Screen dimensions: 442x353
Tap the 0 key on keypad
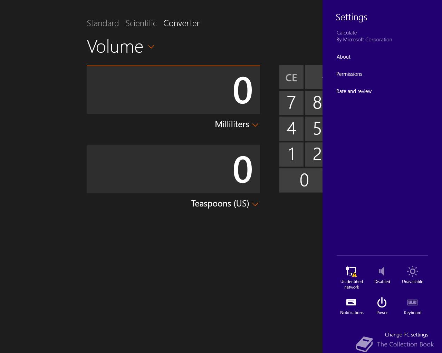[301, 180]
